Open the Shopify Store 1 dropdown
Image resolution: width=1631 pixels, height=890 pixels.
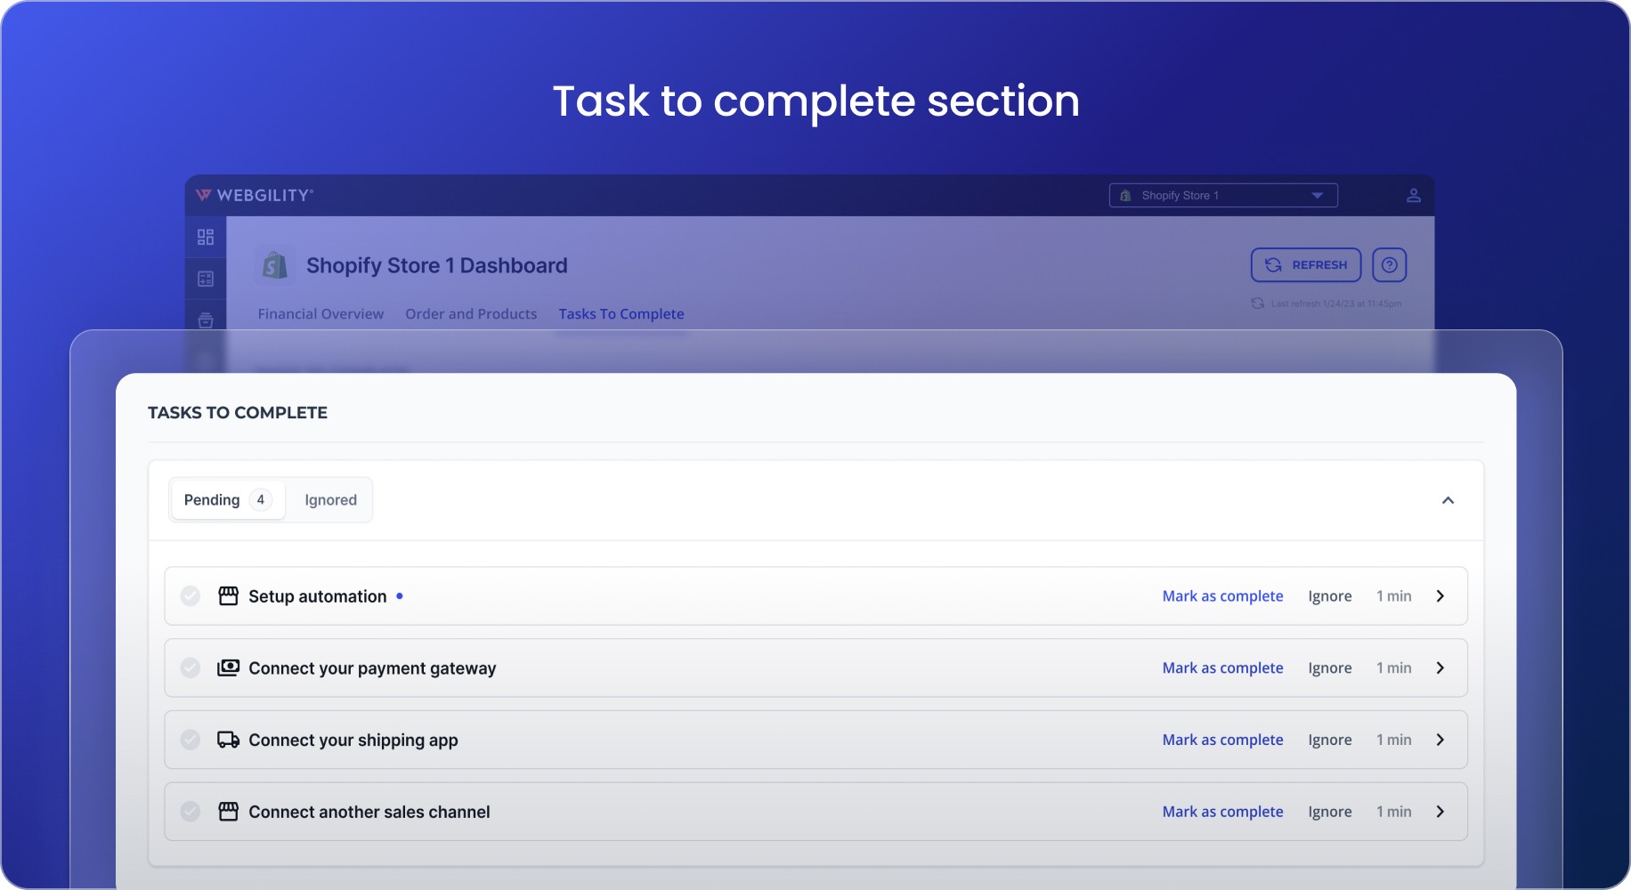(1317, 195)
